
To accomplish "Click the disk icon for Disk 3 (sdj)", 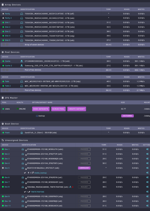I will click(x=22, y=32).
